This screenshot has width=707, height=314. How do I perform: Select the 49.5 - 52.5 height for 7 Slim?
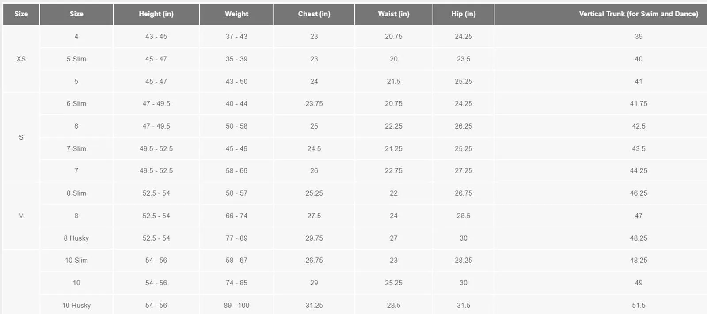coord(156,148)
